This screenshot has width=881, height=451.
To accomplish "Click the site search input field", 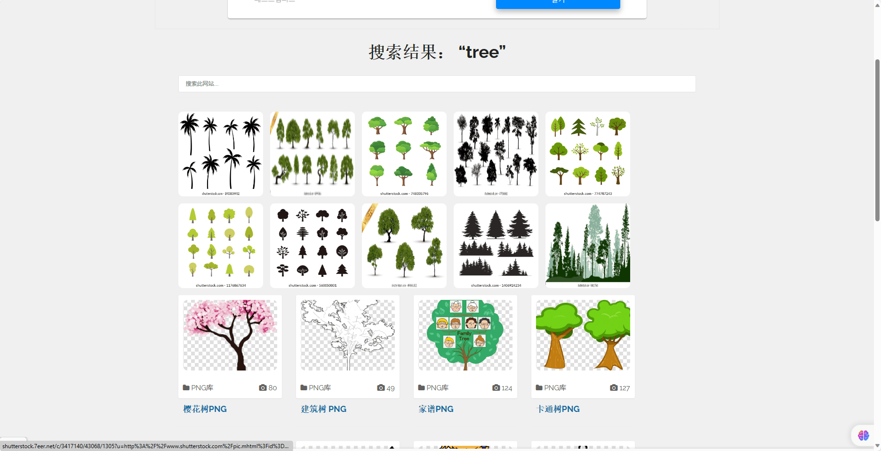I will [x=437, y=84].
